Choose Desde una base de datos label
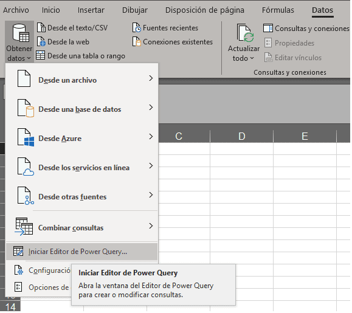The height and width of the screenshot is (313, 352). tap(80, 109)
